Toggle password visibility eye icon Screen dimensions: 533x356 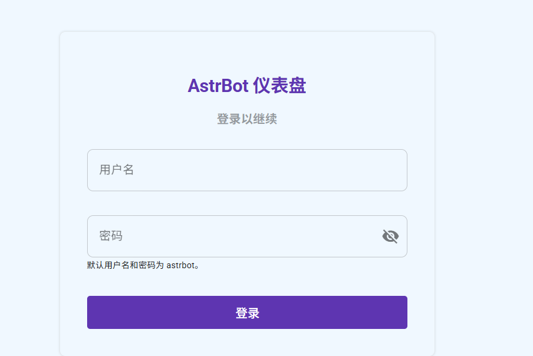coord(391,236)
